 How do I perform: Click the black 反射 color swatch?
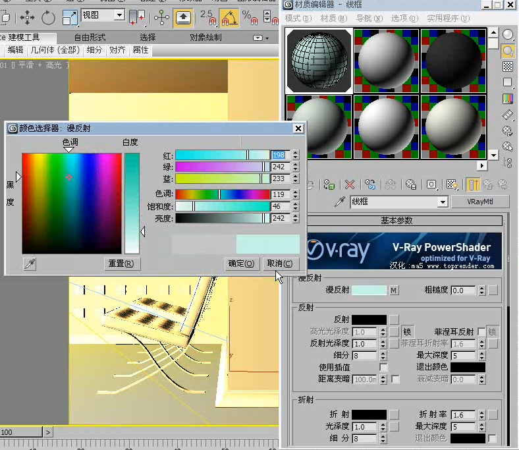point(369,320)
